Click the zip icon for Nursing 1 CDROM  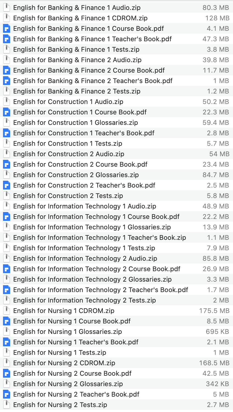7,311
